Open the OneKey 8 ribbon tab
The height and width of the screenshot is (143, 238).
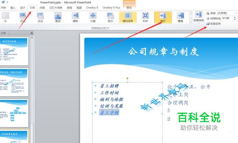[x=92, y=8]
